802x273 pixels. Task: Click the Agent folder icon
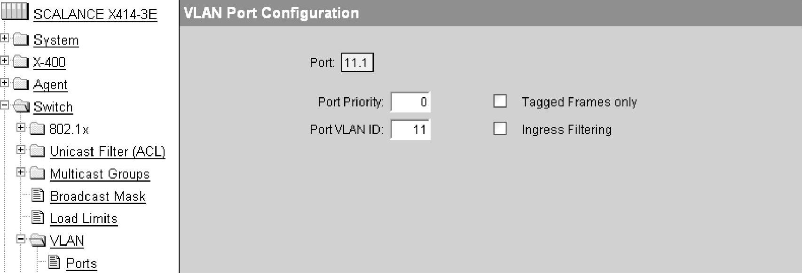pyautogui.click(x=21, y=84)
